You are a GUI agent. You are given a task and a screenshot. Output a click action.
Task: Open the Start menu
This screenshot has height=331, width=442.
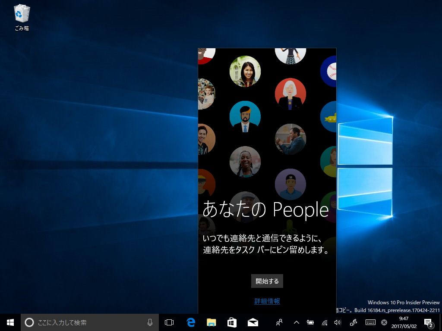(x=9, y=322)
